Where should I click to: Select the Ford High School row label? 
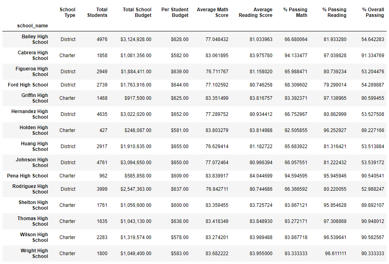(28, 85)
